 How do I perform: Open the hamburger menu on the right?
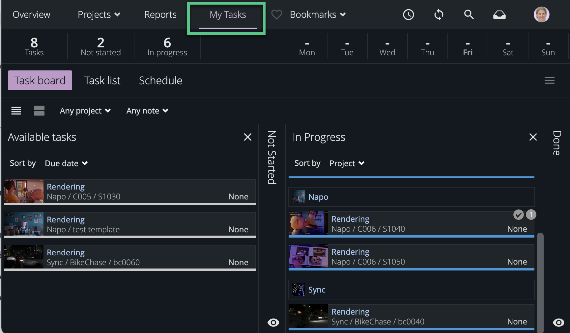[549, 80]
